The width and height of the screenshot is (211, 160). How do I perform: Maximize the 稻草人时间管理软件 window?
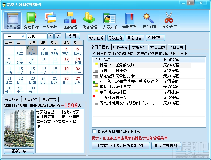click(191, 3)
